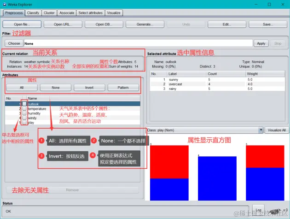Click the Pattern button
290x219 pixels.
pyautogui.click(x=123, y=88)
